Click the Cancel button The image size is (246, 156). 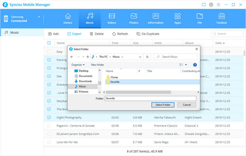[x=187, y=105]
